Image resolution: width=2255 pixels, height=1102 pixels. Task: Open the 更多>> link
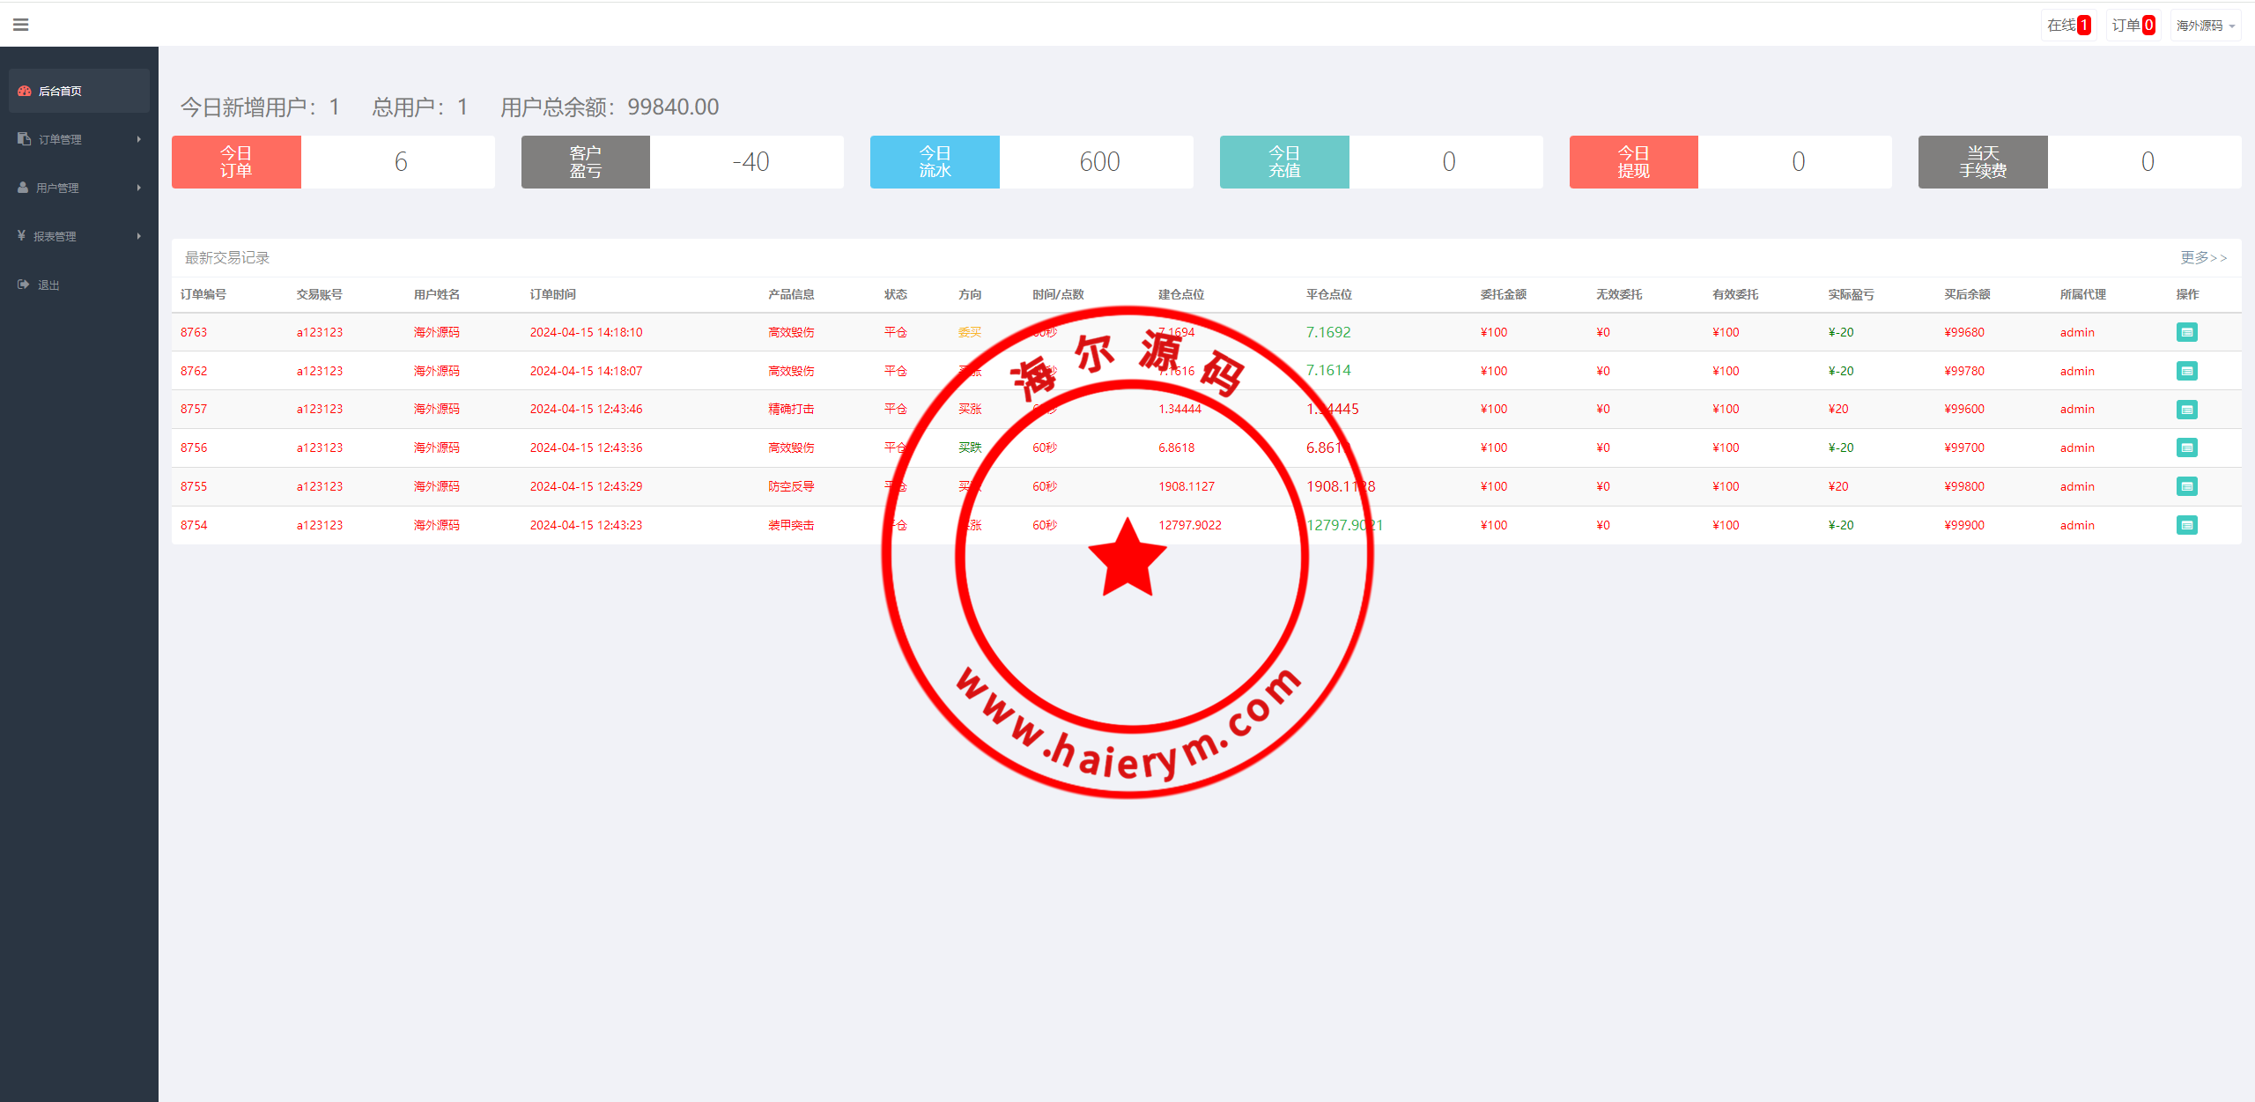tap(2202, 257)
